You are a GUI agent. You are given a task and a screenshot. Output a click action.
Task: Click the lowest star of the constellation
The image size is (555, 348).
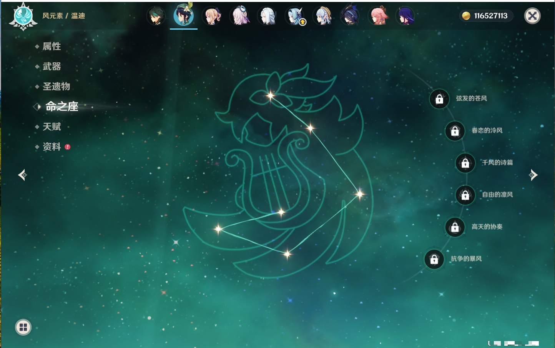(x=287, y=253)
